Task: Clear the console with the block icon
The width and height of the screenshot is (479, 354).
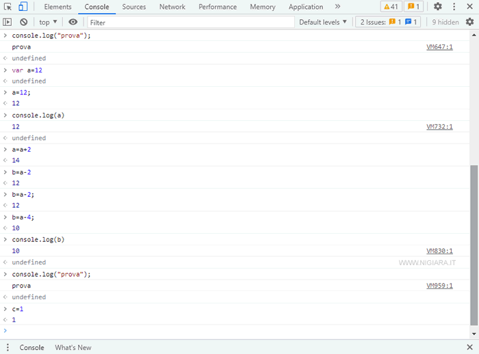Action: tap(24, 22)
